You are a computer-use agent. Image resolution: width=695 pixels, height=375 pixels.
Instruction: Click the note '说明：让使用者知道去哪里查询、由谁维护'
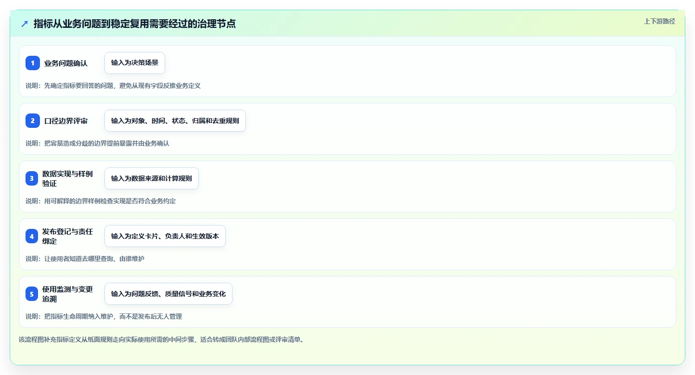click(x=85, y=259)
